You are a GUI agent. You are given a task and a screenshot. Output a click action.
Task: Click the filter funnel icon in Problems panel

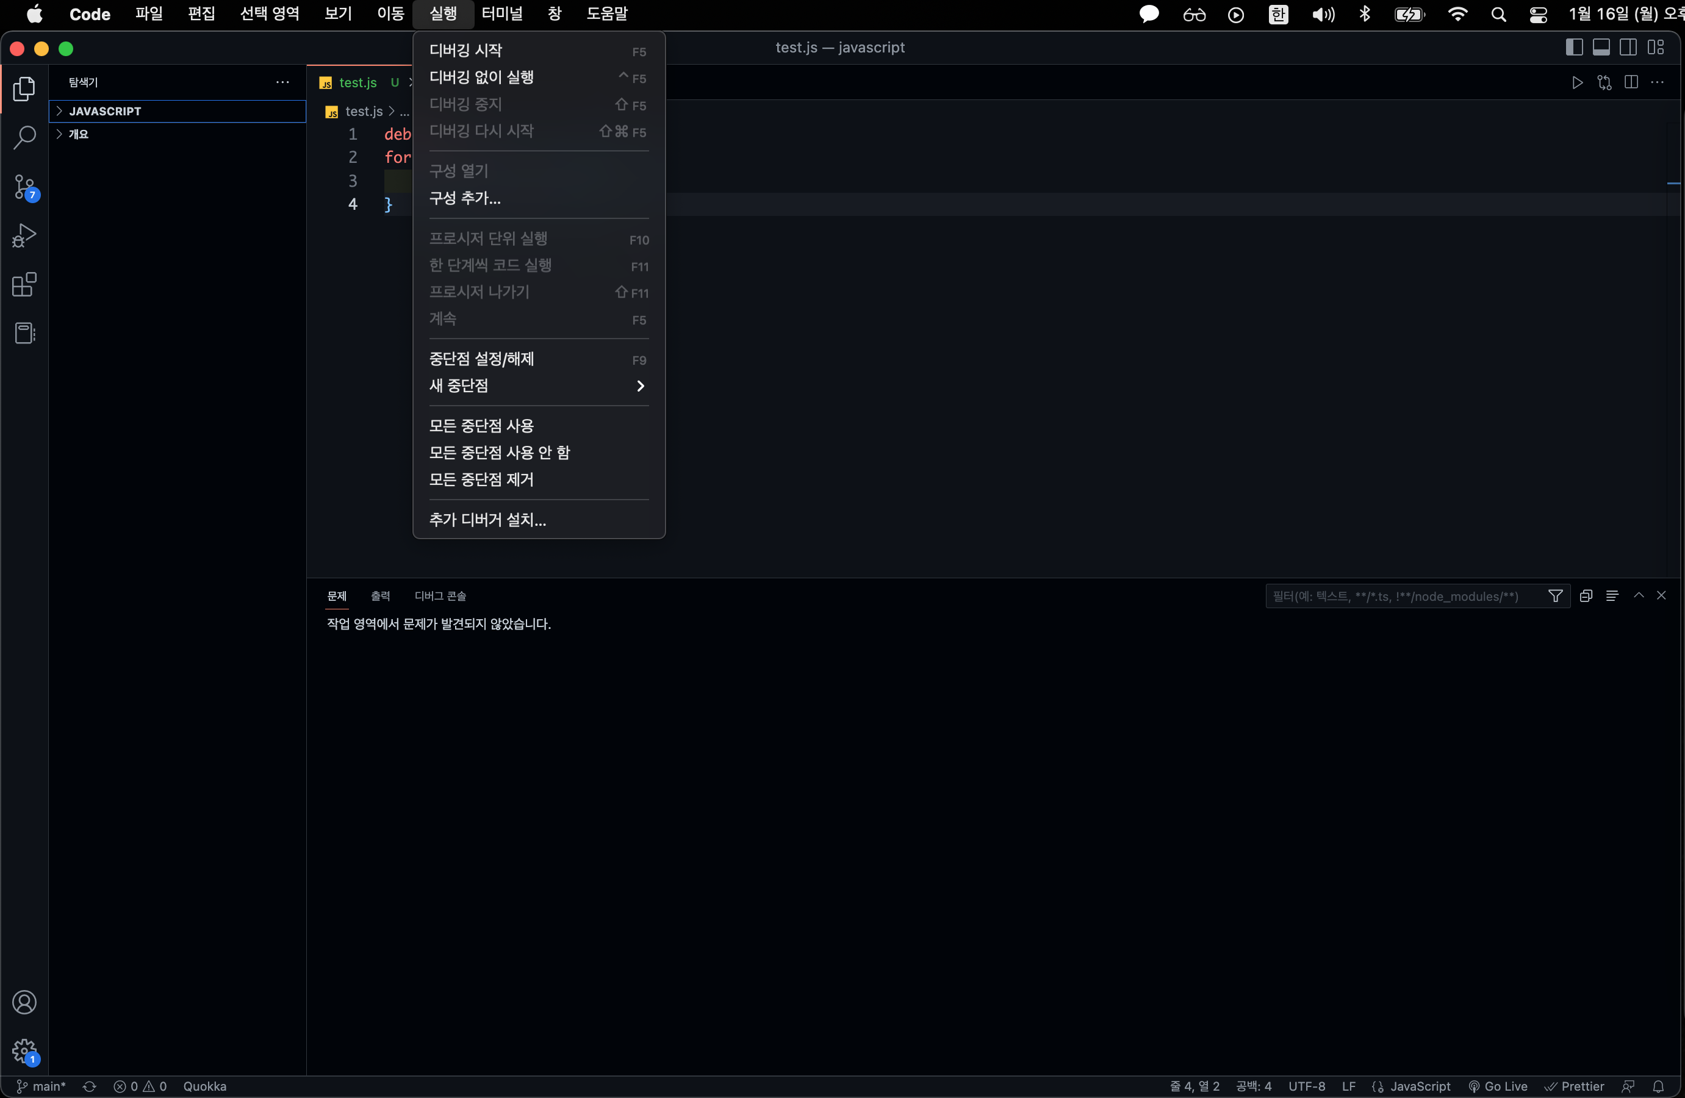click(x=1556, y=596)
